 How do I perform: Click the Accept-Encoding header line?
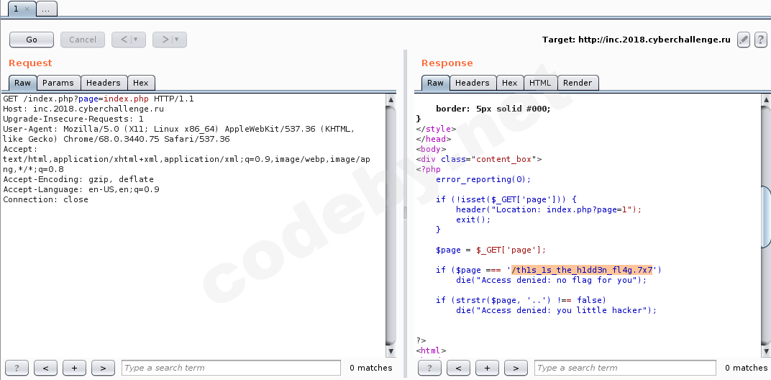78,180
